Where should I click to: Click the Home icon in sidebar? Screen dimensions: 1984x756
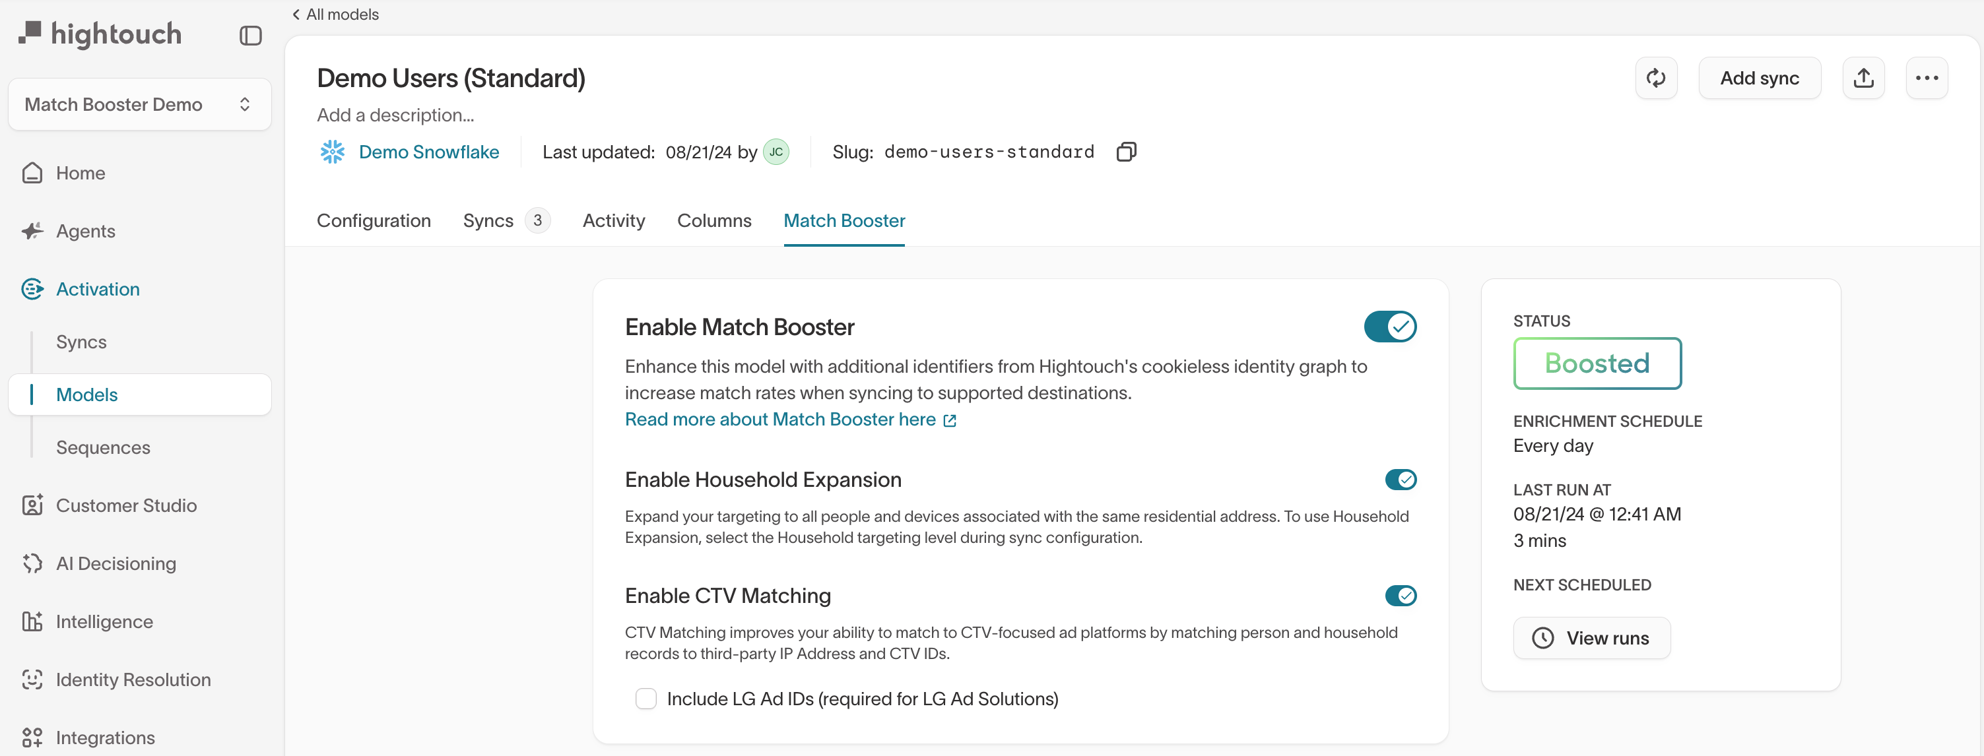tap(32, 172)
